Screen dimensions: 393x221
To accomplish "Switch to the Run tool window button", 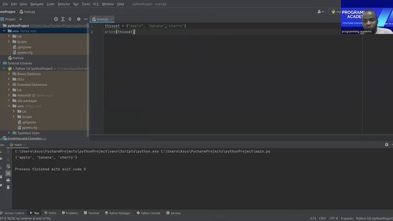I will pos(34,213).
